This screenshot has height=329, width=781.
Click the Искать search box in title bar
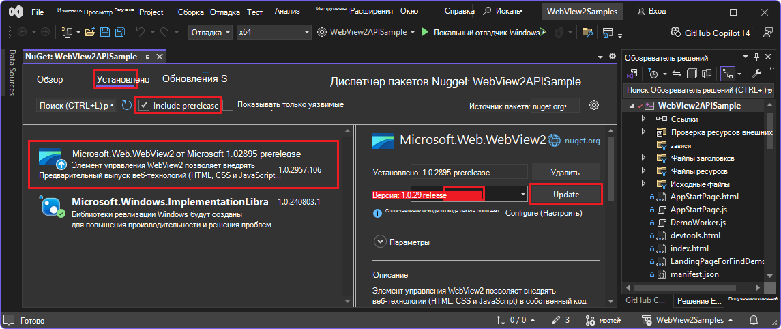[x=503, y=11]
